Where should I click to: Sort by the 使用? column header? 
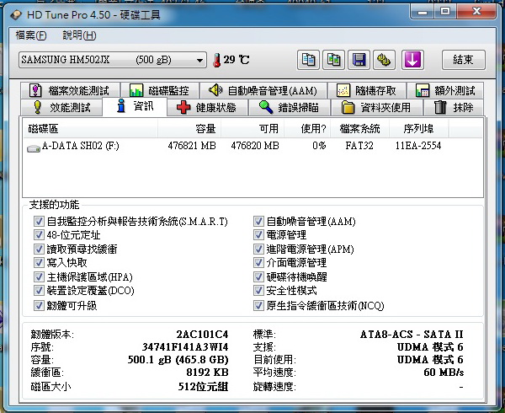click(307, 129)
